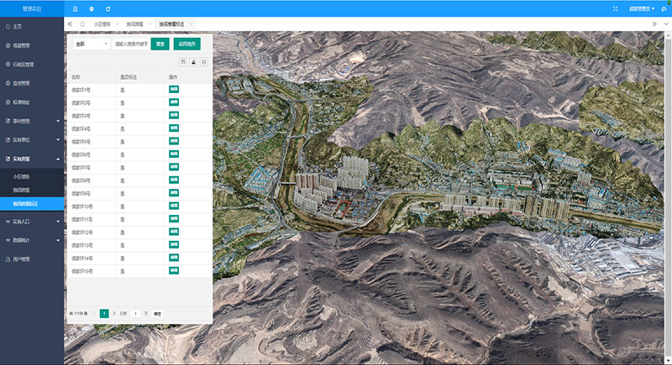The width and height of the screenshot is (672, 365).
Task: Expand the 实有单位 sidebar menu
Action: [x=32, y=140]
